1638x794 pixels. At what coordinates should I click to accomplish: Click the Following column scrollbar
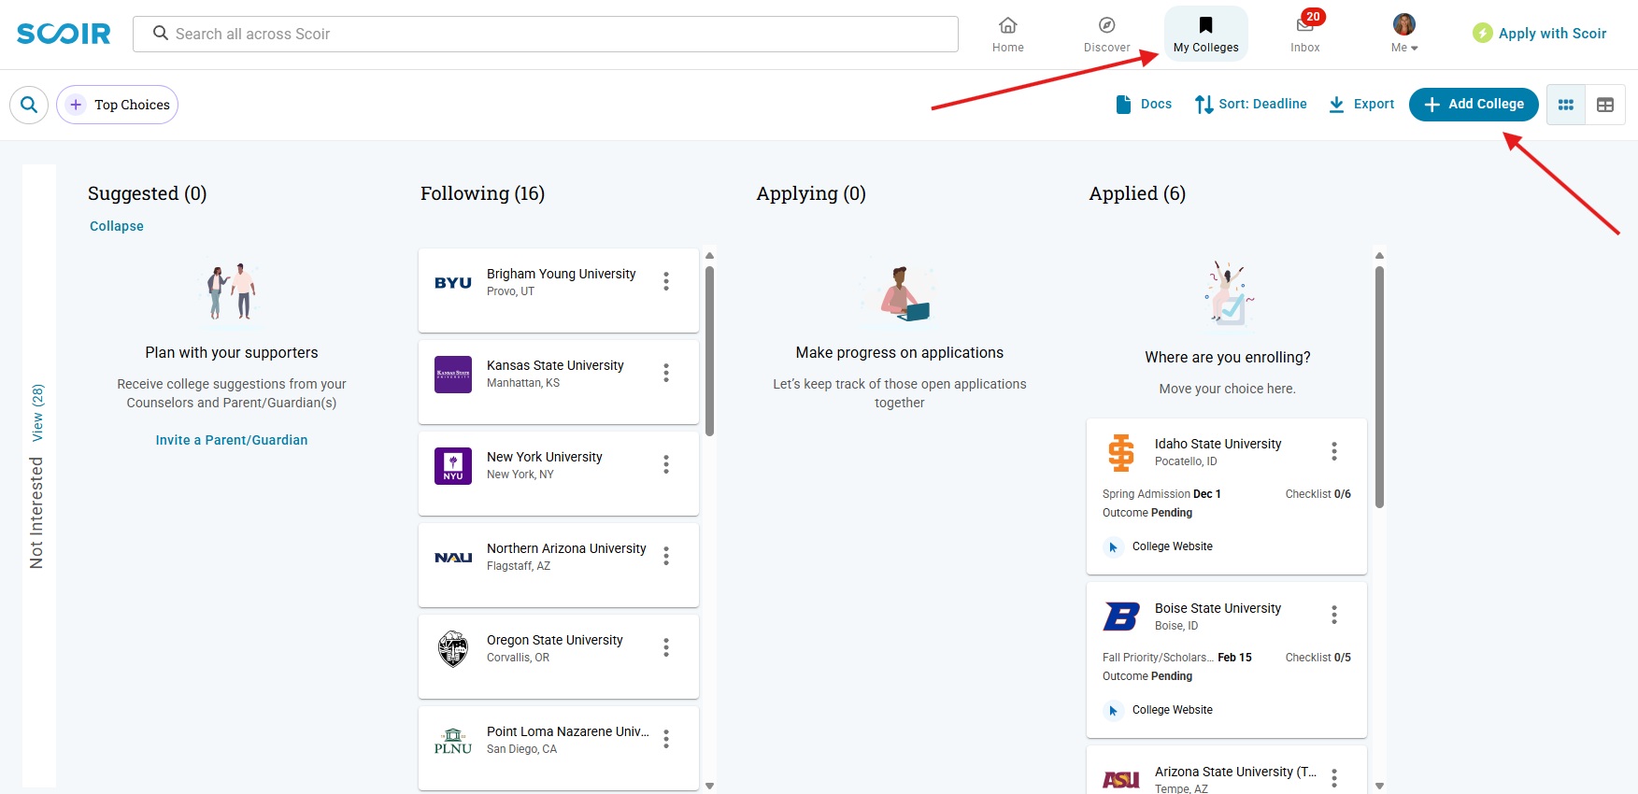(709, 351)
